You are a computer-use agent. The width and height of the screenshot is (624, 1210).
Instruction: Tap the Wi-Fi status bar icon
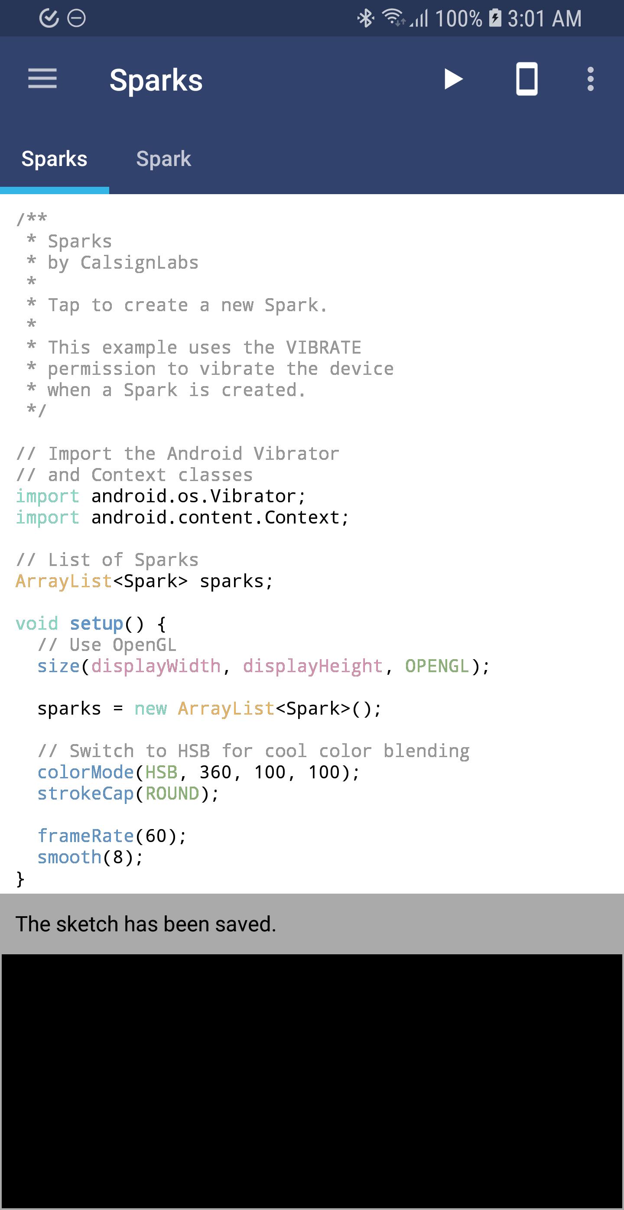[393, 18]
